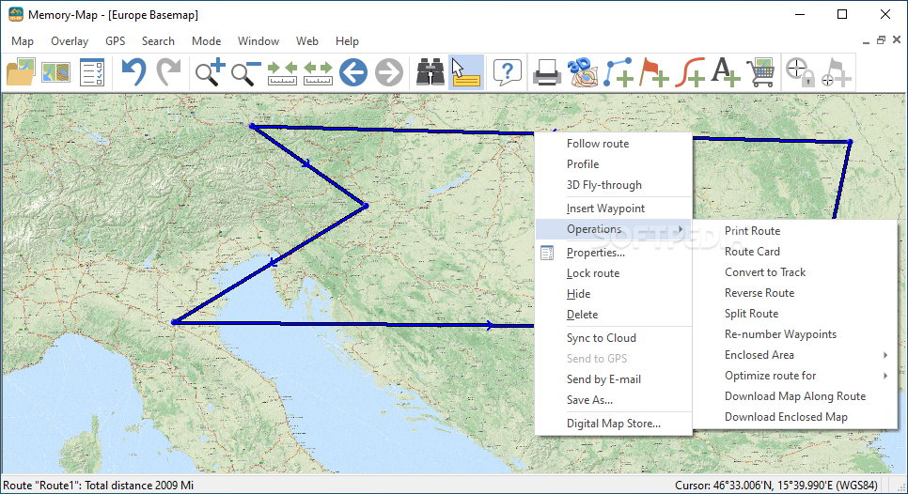Image resolution: width=908 pixels, height=494 pixels.
Task: Click the scale-in ruler icon
Action: (282, 73)
